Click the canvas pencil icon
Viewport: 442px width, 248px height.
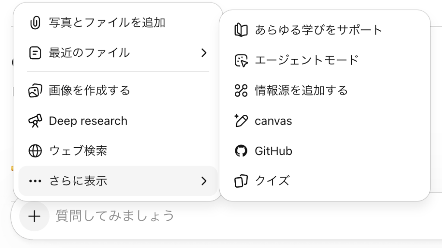[x=241, y=121]
